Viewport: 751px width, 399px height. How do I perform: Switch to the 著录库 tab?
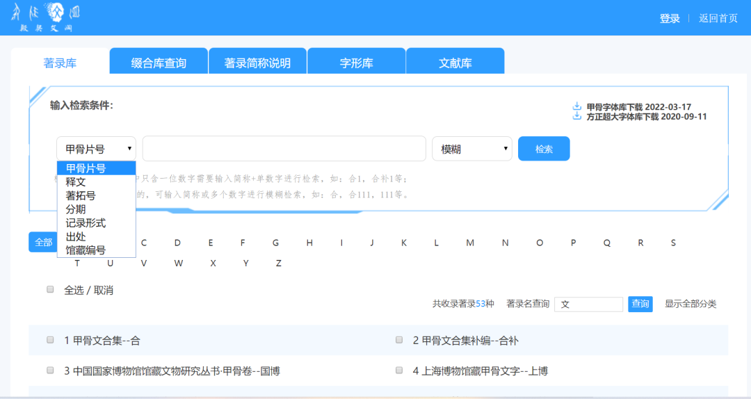coord(60,63)
